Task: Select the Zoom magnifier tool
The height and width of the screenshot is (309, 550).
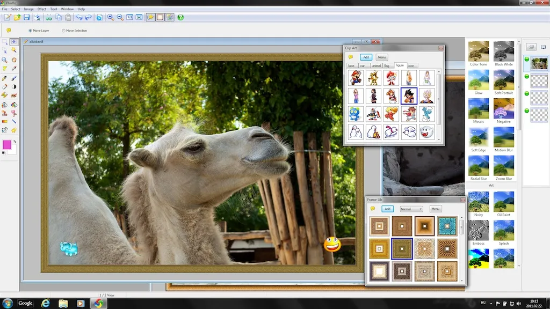Action: pos(5,59)
